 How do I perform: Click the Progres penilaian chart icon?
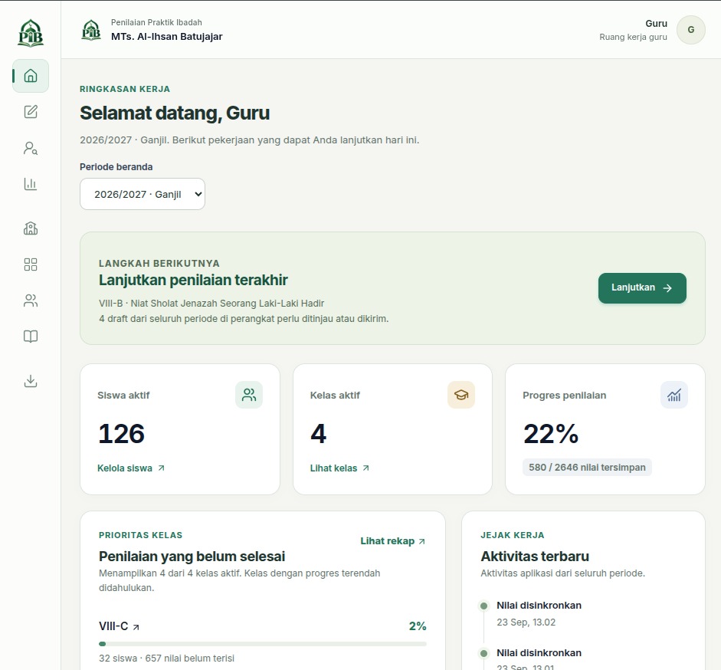click(x=674, y=395)
